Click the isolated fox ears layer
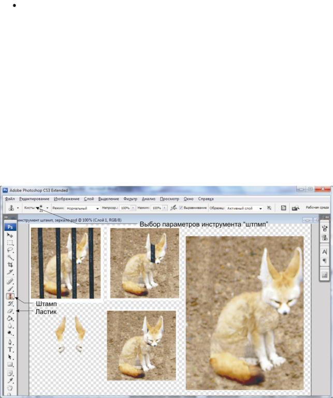This screenshot has height=398, width=333. pos(70,334)
